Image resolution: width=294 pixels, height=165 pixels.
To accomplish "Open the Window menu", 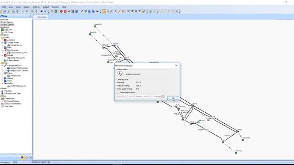I will pos(55,7).
